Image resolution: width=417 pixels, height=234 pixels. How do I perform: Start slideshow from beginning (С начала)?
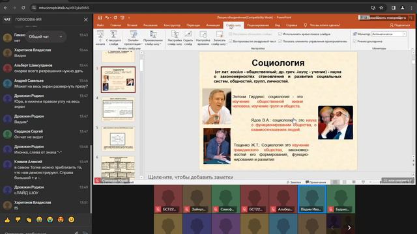tap(100, 38)
